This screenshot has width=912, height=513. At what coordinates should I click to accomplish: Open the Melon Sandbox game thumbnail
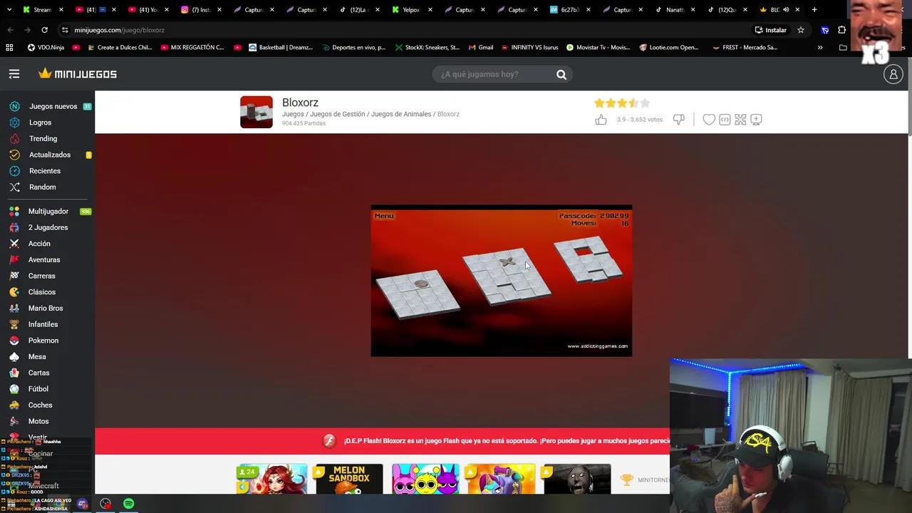(348, 479)
